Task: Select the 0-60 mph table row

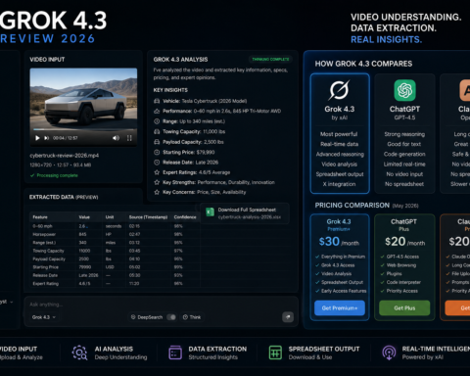Action: (x=115, y=226)
